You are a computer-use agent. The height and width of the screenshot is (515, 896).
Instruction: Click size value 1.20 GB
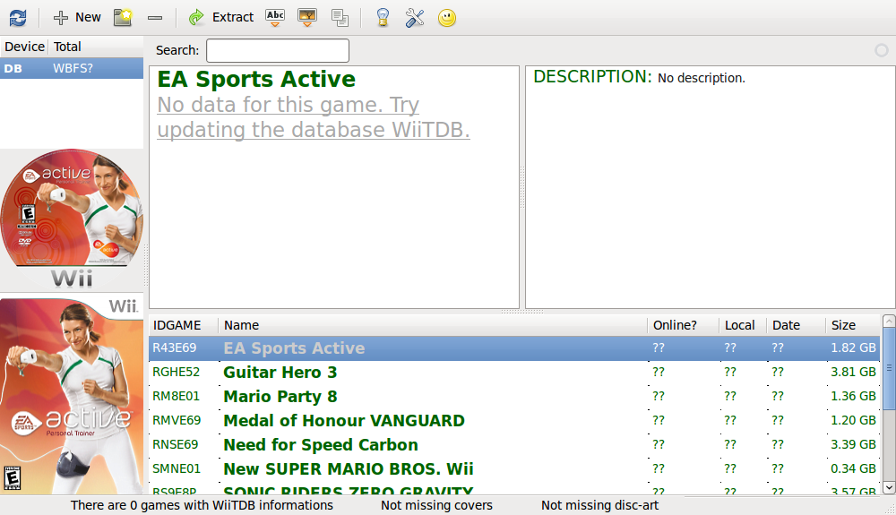[853, 421]
